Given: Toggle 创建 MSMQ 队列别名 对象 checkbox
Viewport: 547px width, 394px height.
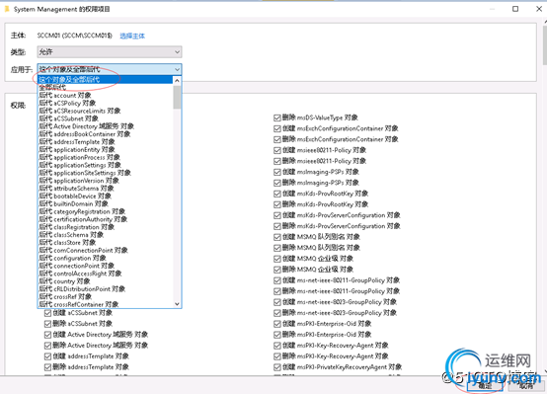Looking at the screenshot, I should (277, 237).
